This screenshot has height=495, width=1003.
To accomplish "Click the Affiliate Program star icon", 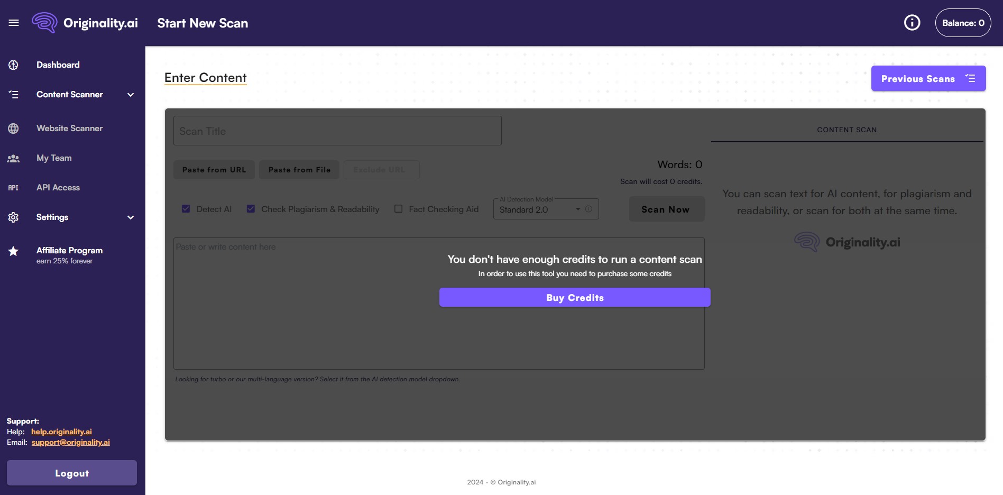I will (13, 251).
